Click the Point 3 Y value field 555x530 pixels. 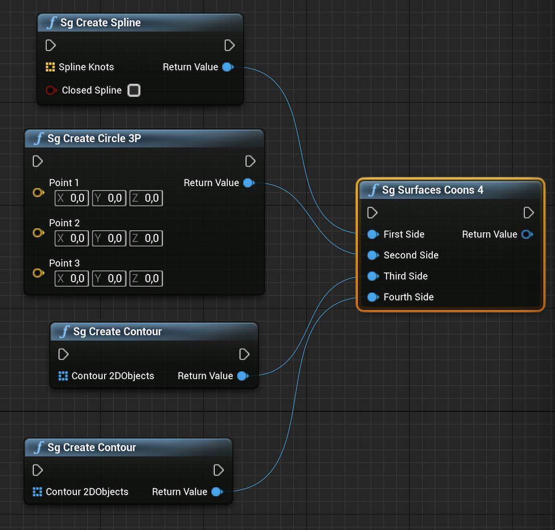point(109,279)
